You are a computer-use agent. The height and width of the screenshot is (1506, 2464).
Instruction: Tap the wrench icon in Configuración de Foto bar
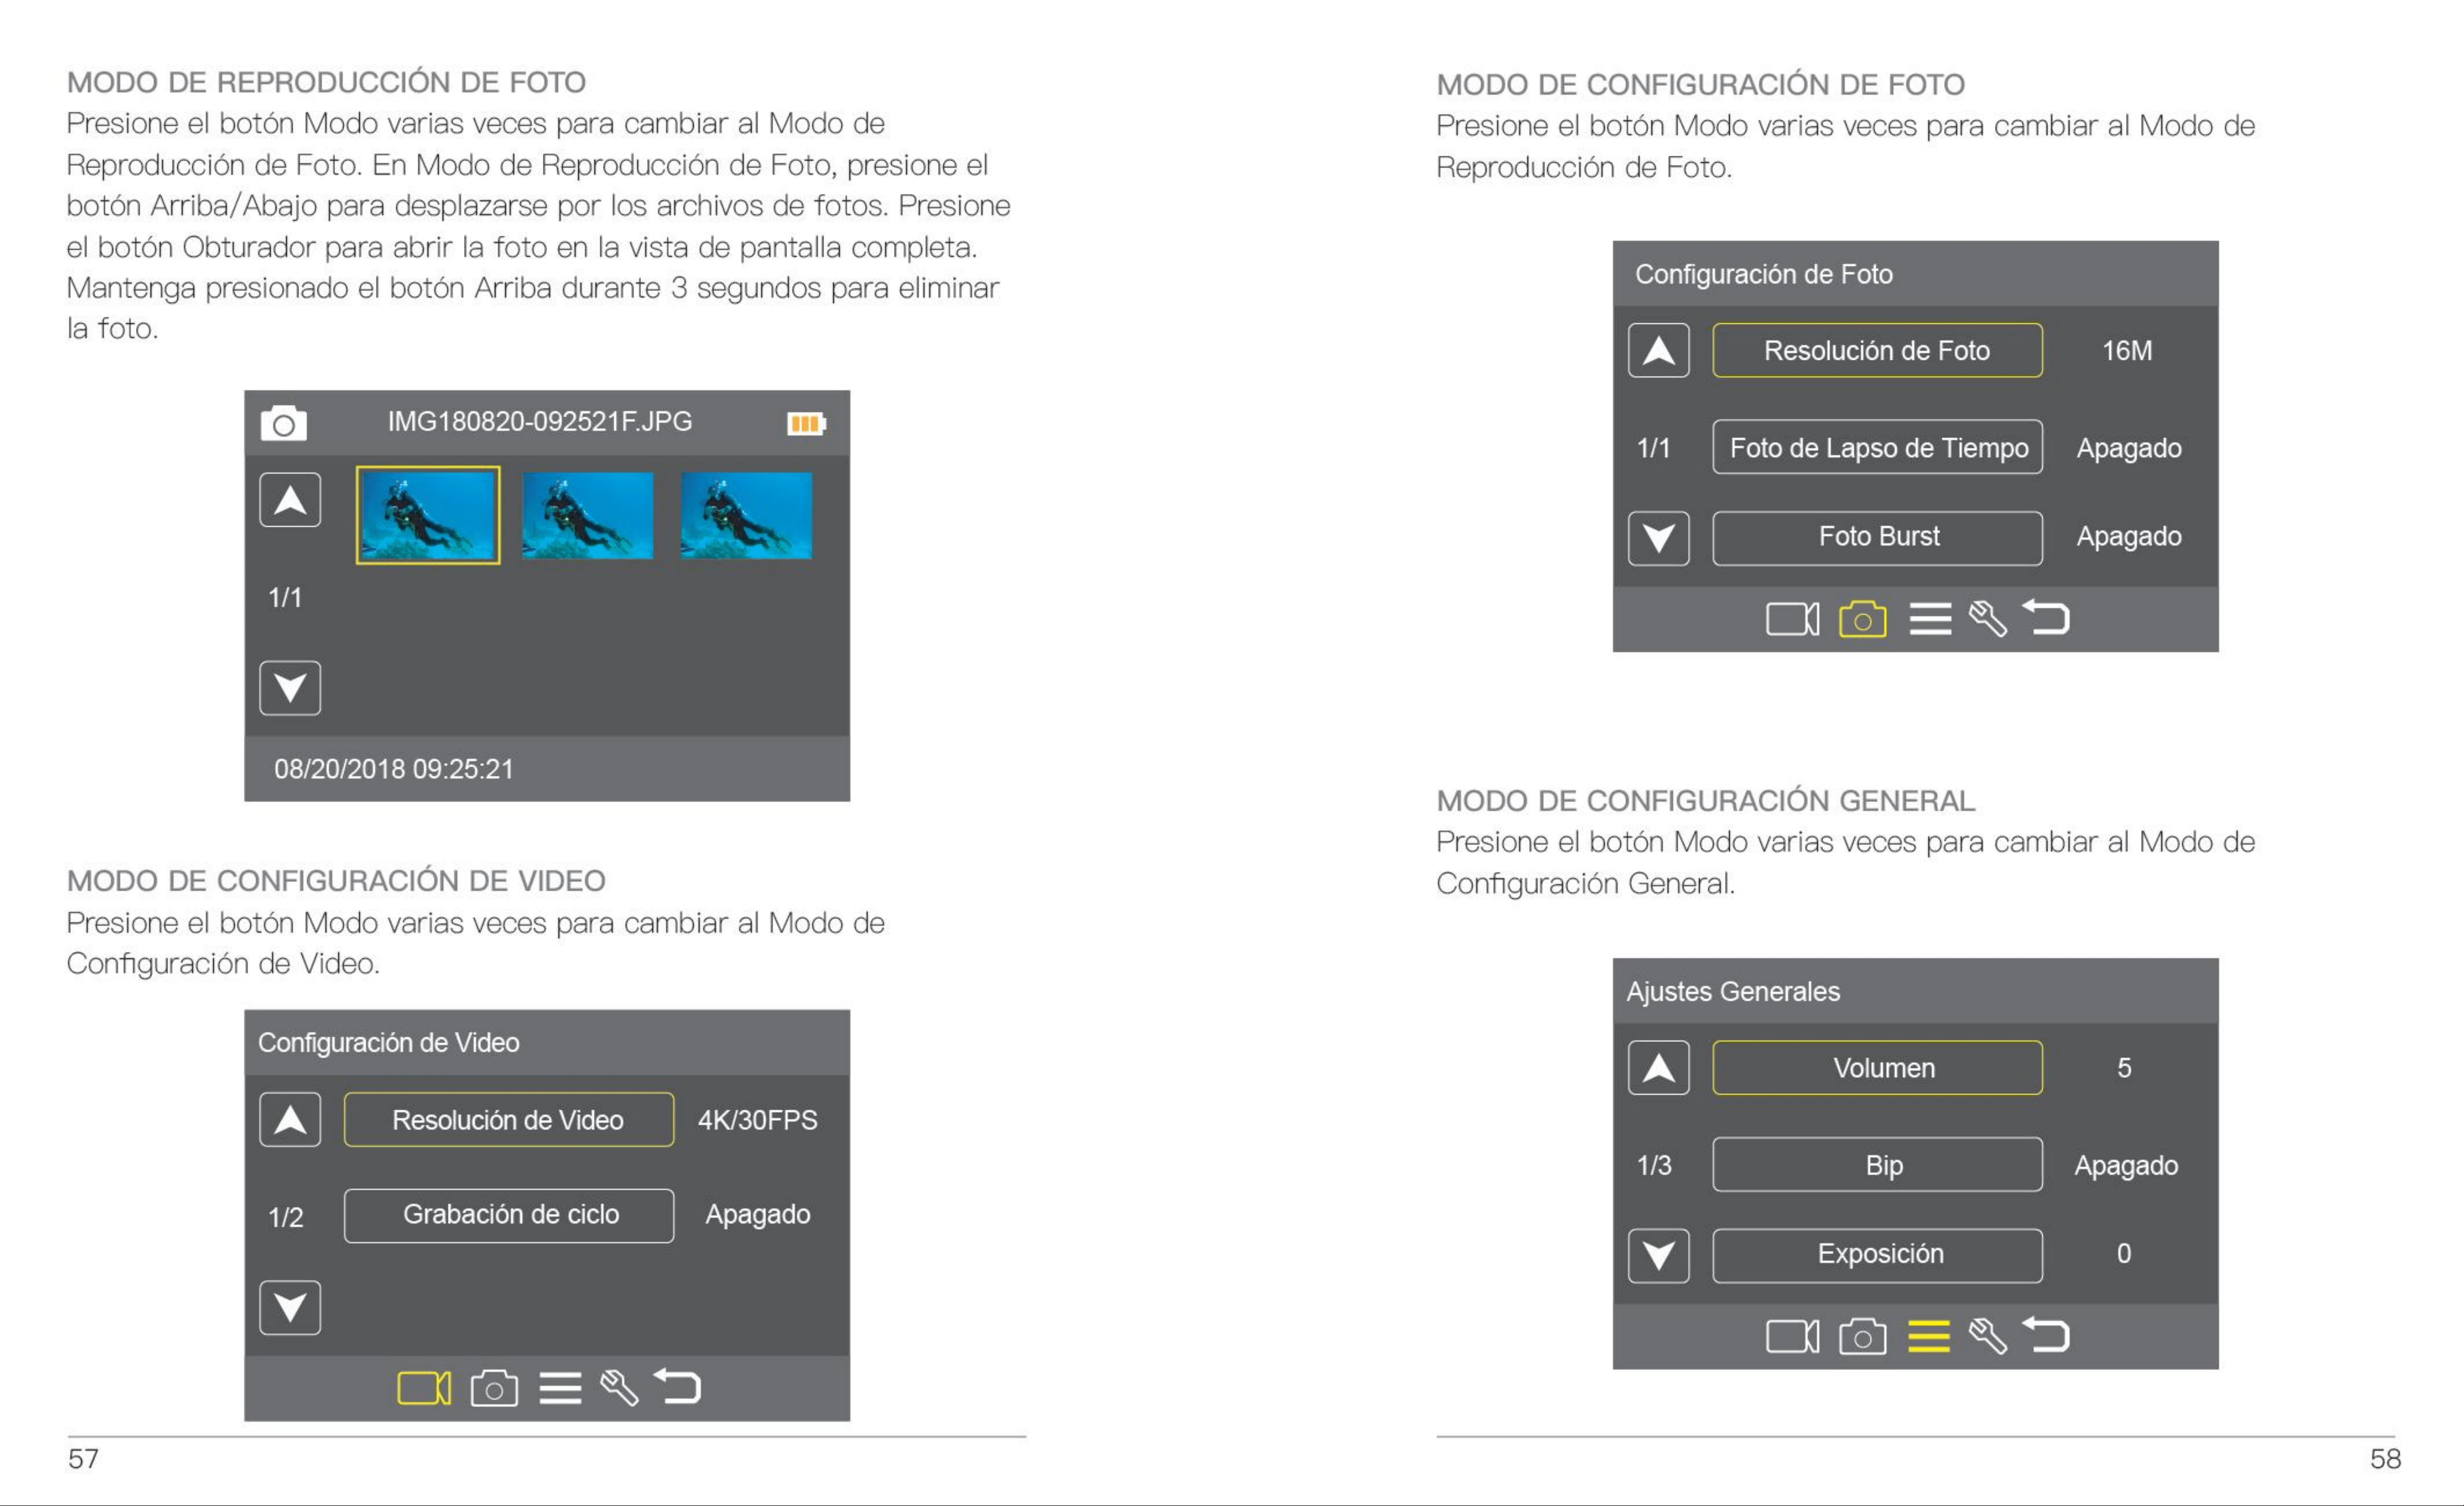1988,619
